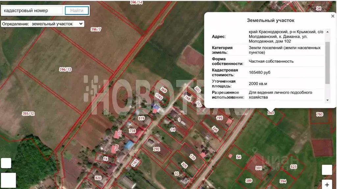This screenshot has width=337, height=189.
Task: Select parcel number 760 on map
Action: pyautogui.click(x=319, y=114)
